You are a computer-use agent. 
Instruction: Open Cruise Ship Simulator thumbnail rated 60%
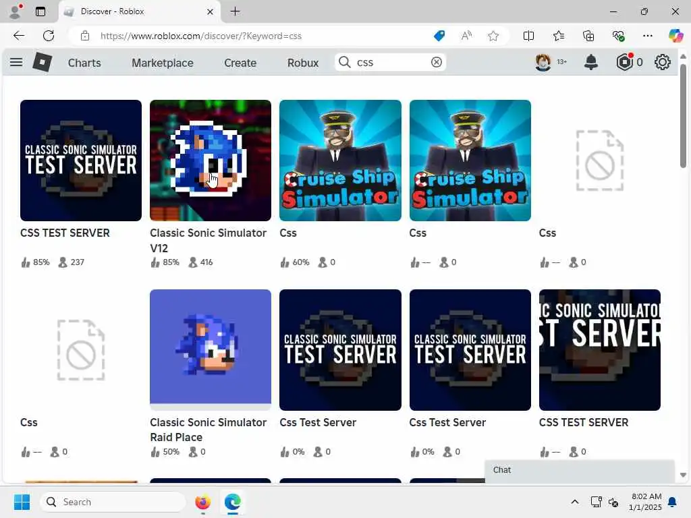coord(340,161)
